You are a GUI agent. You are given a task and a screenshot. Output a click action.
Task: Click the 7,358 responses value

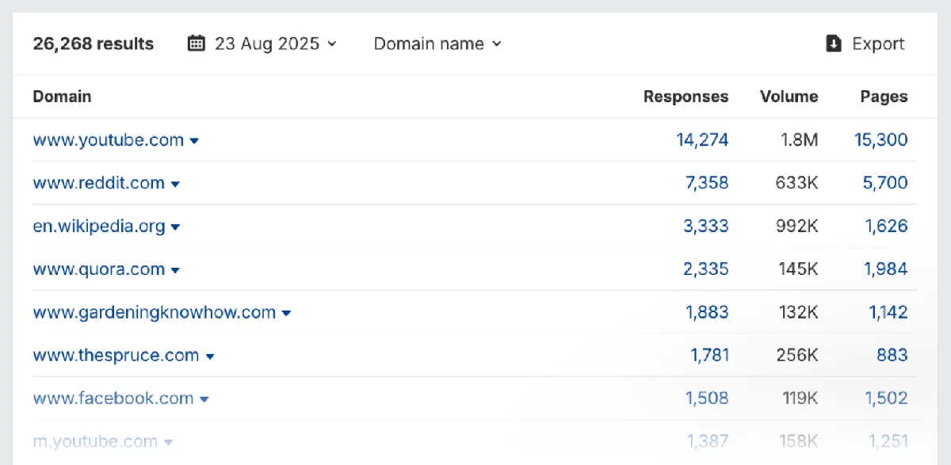coord(707,183)
